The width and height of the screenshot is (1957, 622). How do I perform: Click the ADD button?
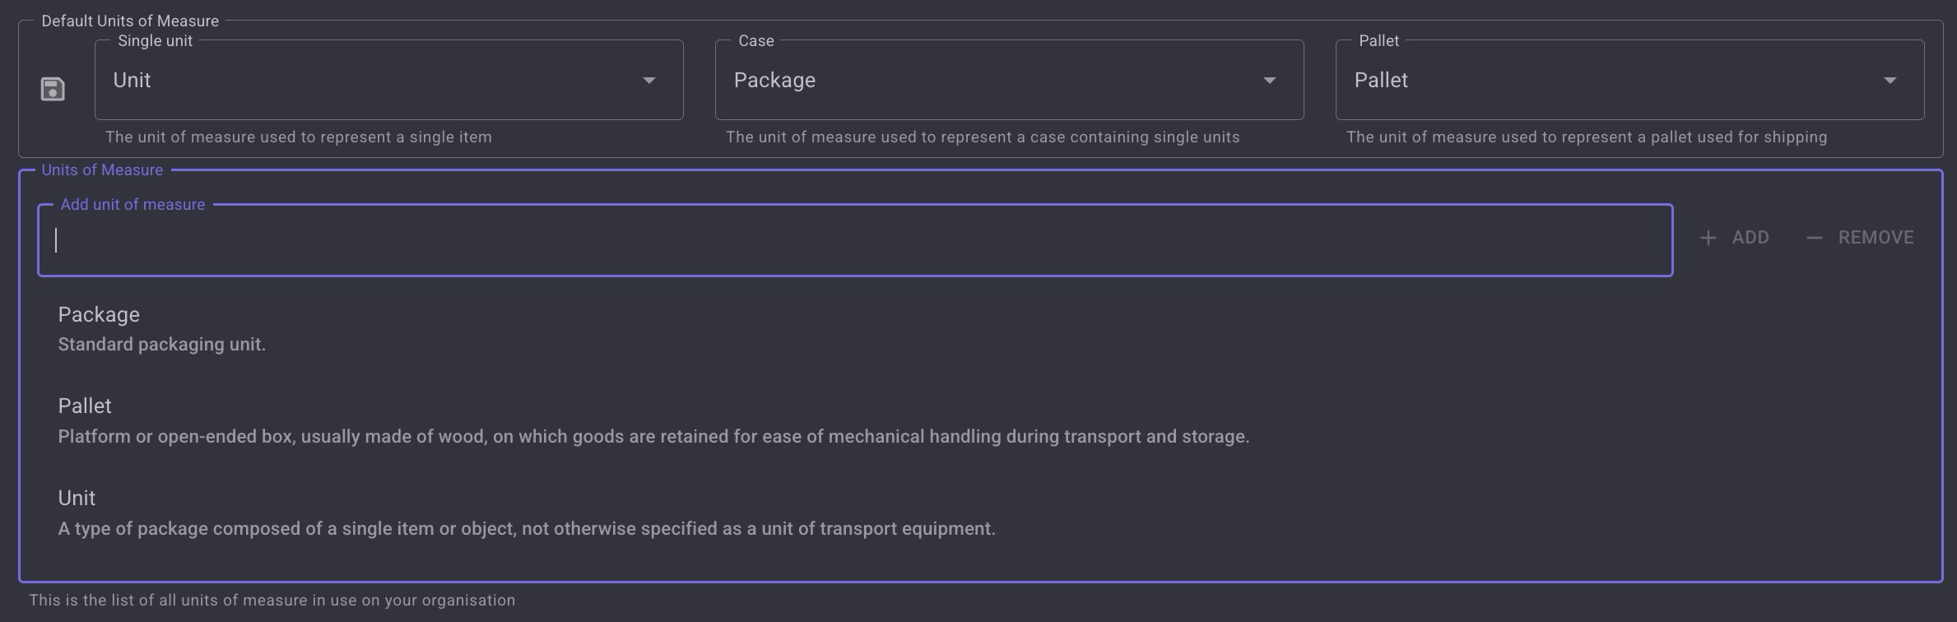tap(1735, 238)
